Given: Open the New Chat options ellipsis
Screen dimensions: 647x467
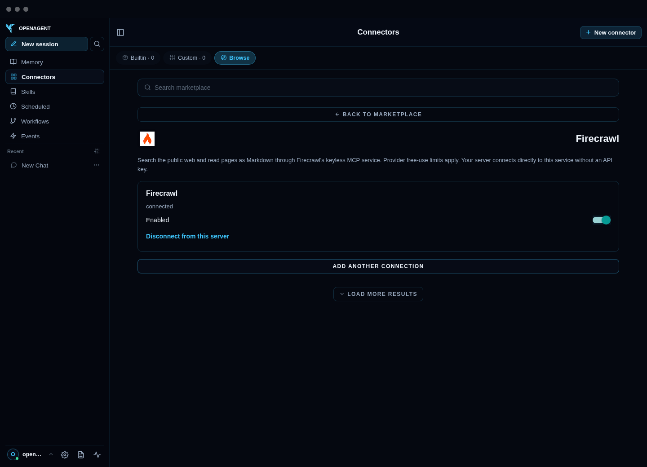Looking at the screenshot, I should tap(97, 165).
